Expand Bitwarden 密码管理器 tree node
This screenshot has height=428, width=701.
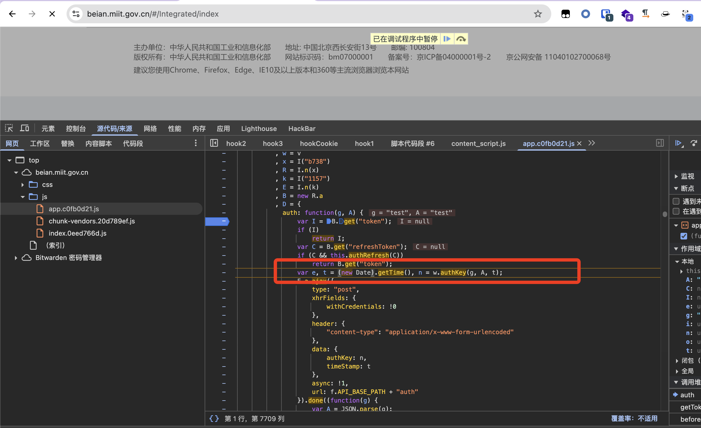[x=16, y=258]
